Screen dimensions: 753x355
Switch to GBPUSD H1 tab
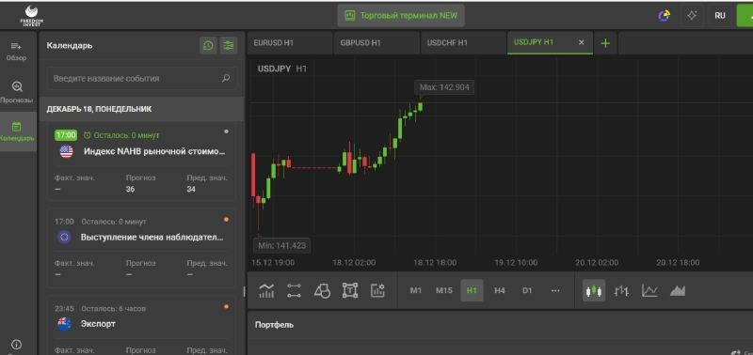(376, 42)
